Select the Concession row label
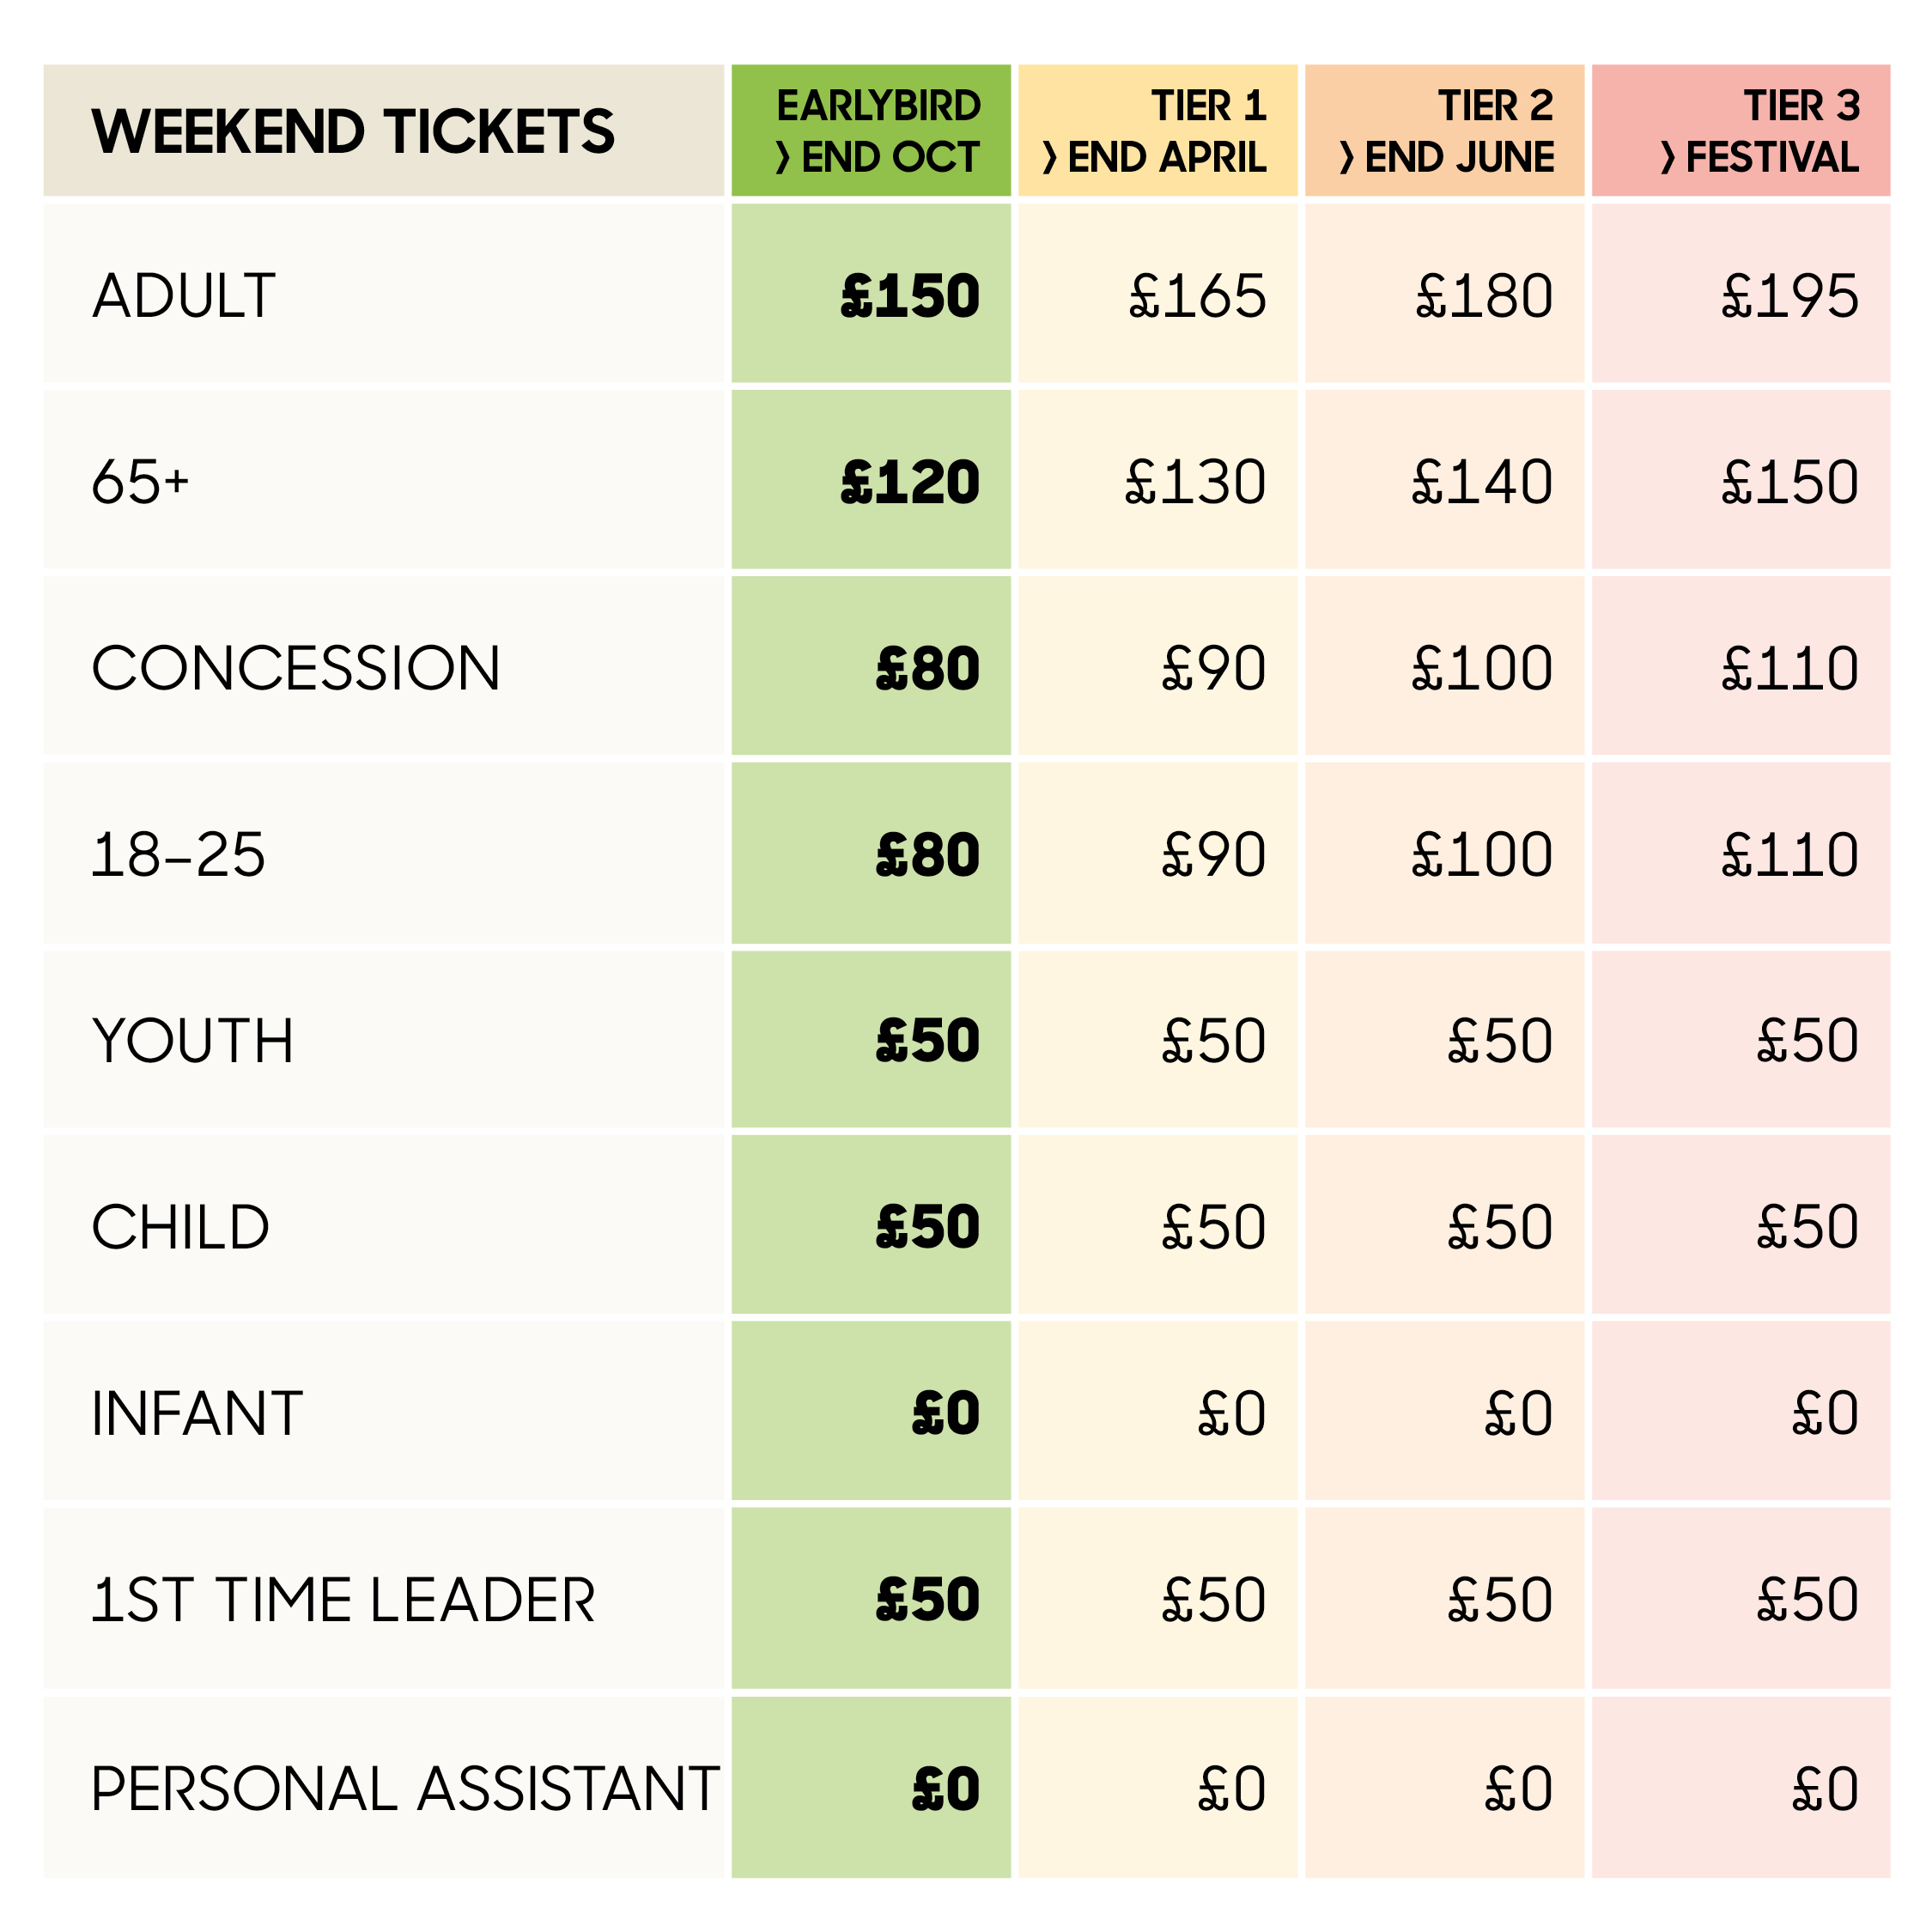The image size is (1932, 1932). [296, 668]
